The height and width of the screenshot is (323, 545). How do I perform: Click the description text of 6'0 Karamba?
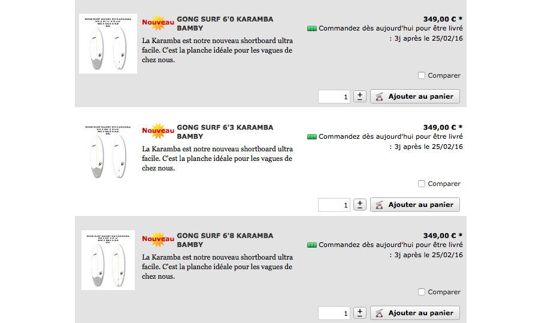[x=217, y=50]
